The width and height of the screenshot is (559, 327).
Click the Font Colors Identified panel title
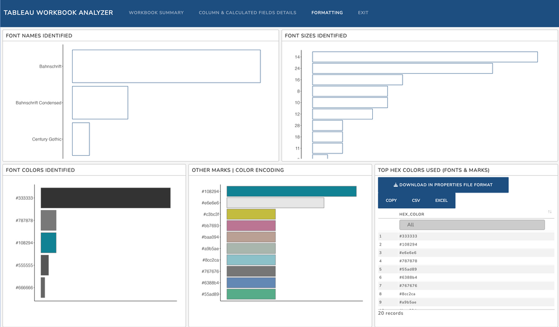coord(40,170)
